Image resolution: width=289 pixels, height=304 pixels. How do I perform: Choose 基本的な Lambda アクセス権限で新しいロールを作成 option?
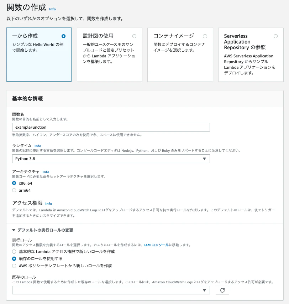[x=14, y=252]
